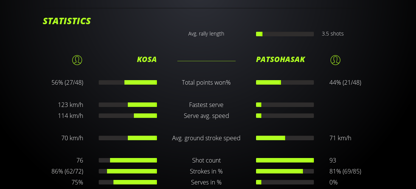Click the 3.5 shots value
The image size is (416, 189).
click(x=333, y=34)
